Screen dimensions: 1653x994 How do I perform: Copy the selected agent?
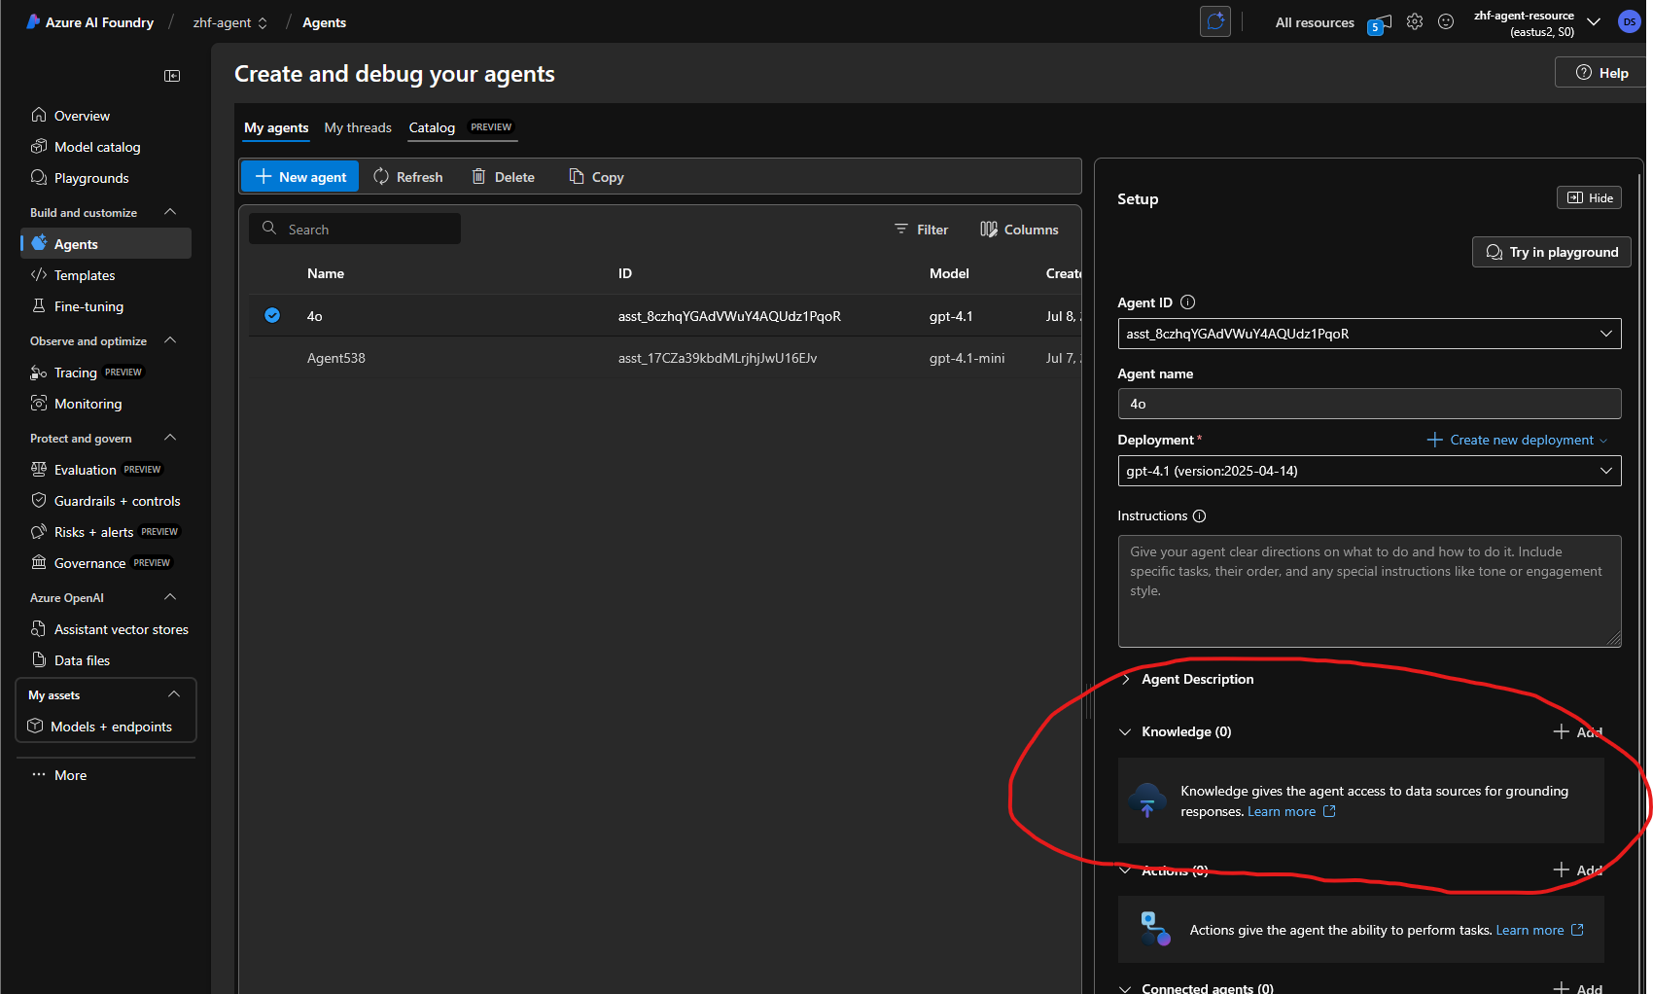[x=597, y=177]
